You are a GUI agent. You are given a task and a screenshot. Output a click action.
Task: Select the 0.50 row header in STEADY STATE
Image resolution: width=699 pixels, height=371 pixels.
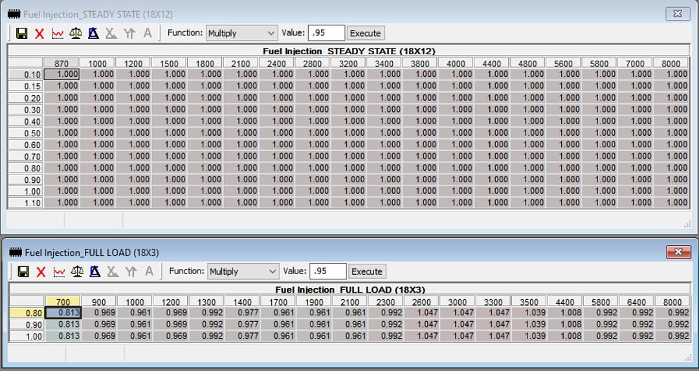point(26,132)
